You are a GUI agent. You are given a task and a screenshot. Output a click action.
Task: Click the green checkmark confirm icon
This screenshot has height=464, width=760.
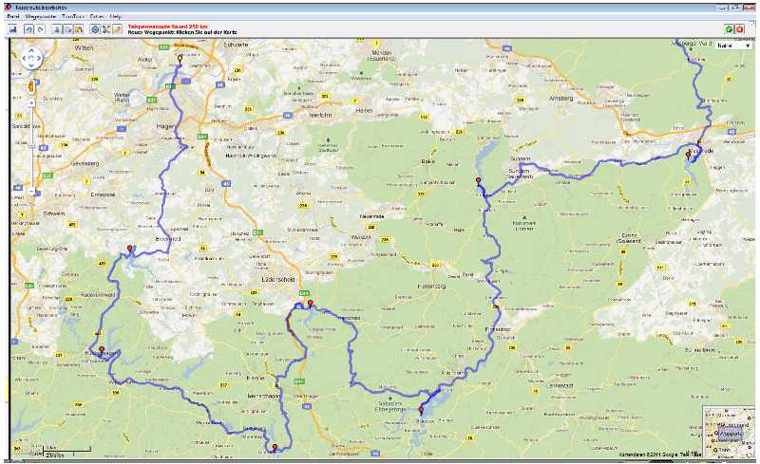click(x=729, y=29)
